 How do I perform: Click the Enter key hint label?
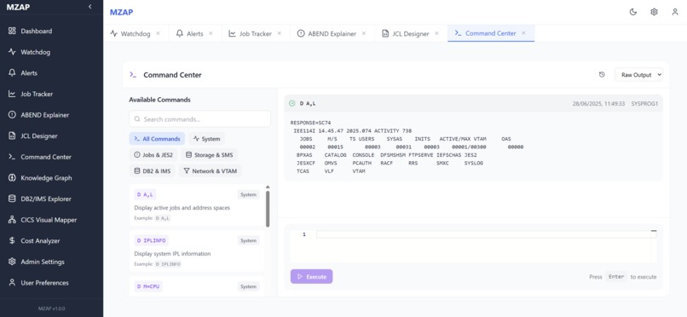click(616, 277)
